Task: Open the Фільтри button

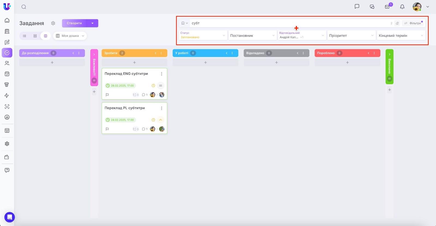Action: tap(413, 23)
